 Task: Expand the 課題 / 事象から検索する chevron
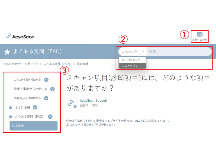(x=52, y=89)
